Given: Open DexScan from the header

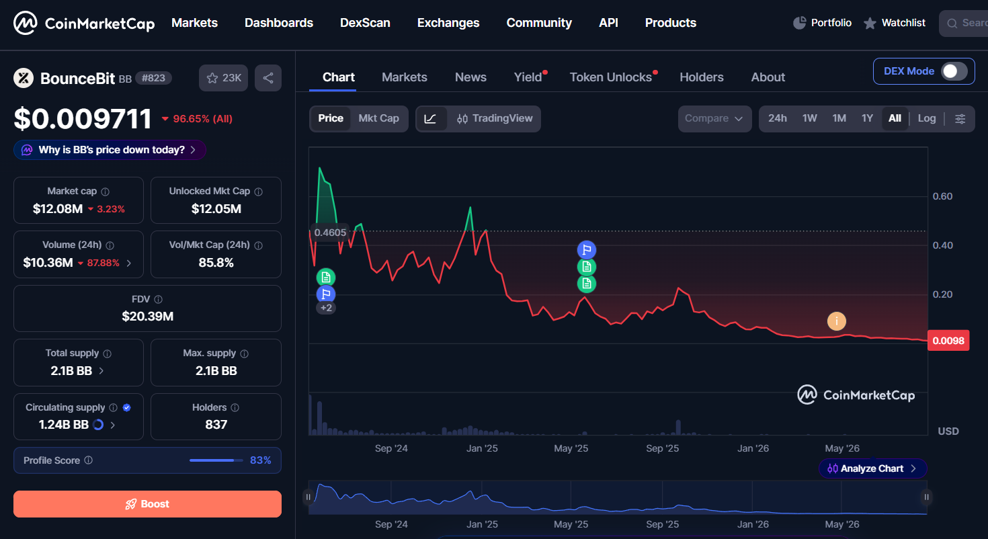Looking at the screenshot, I should click(365, 23).
